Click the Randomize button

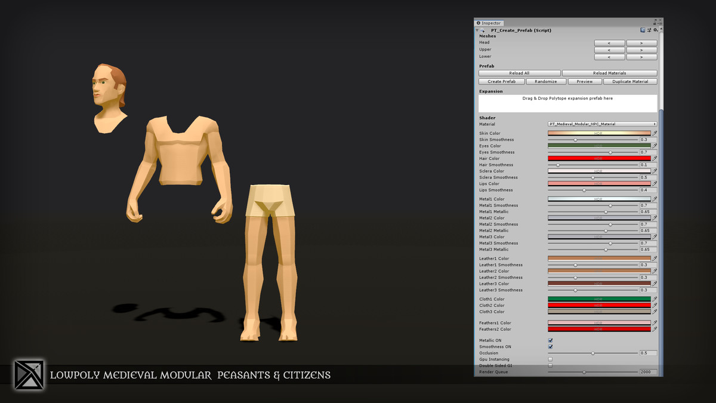click(546, 81)
